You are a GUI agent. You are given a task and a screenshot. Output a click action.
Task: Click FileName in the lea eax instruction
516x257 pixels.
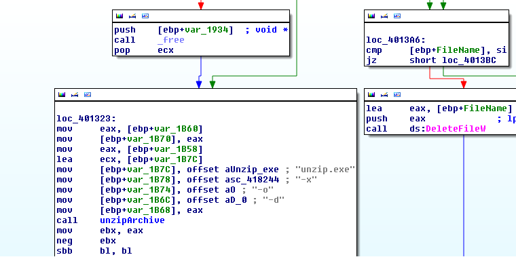point(485,108)
